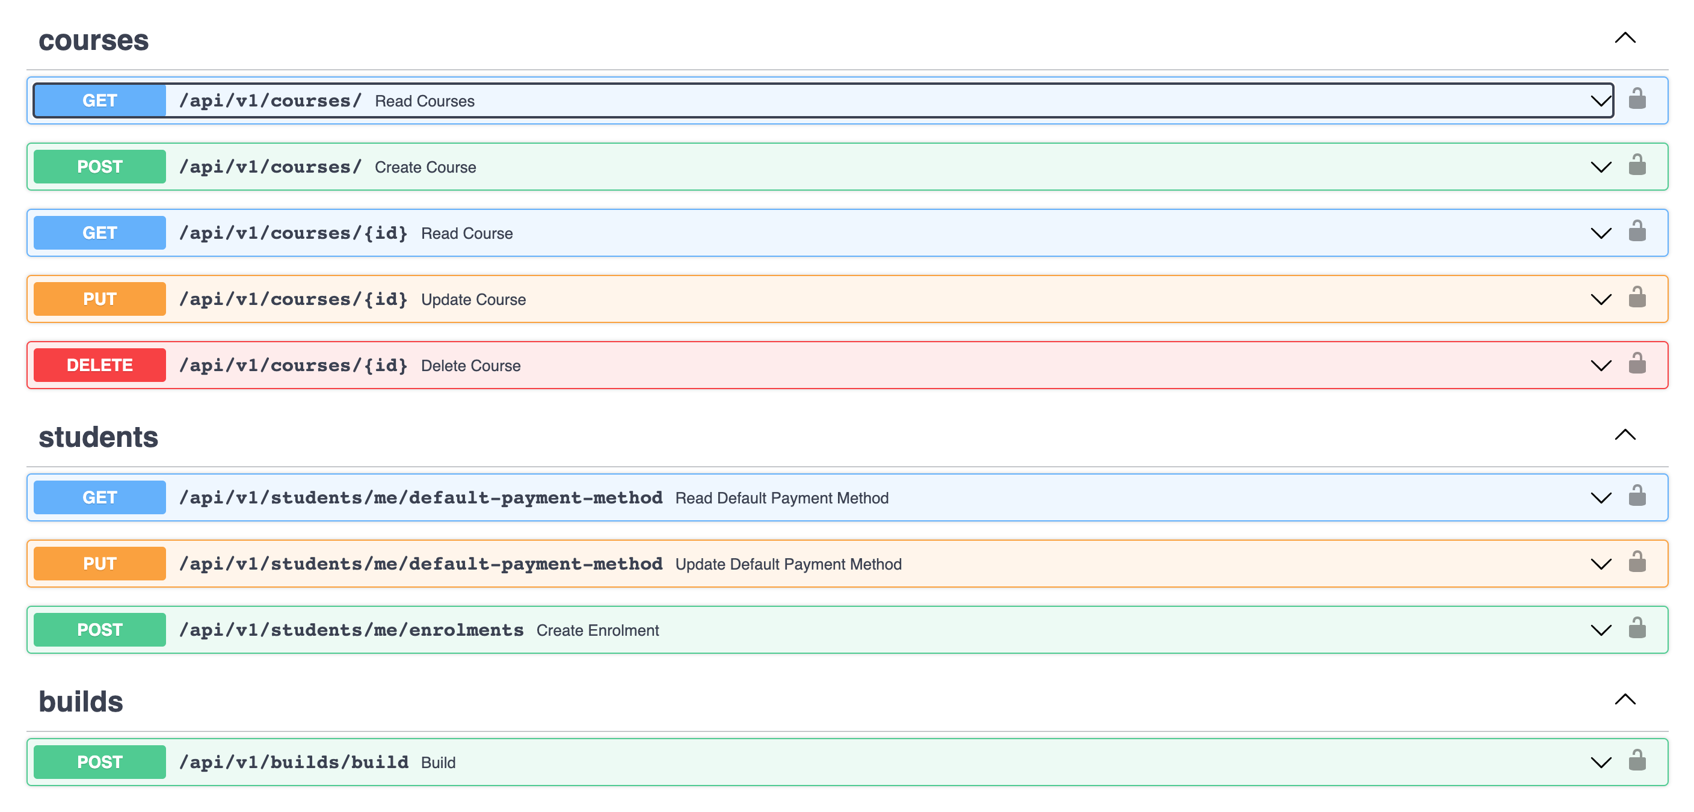Click lock icon on Read Default Payment Method

point(1637,496)
